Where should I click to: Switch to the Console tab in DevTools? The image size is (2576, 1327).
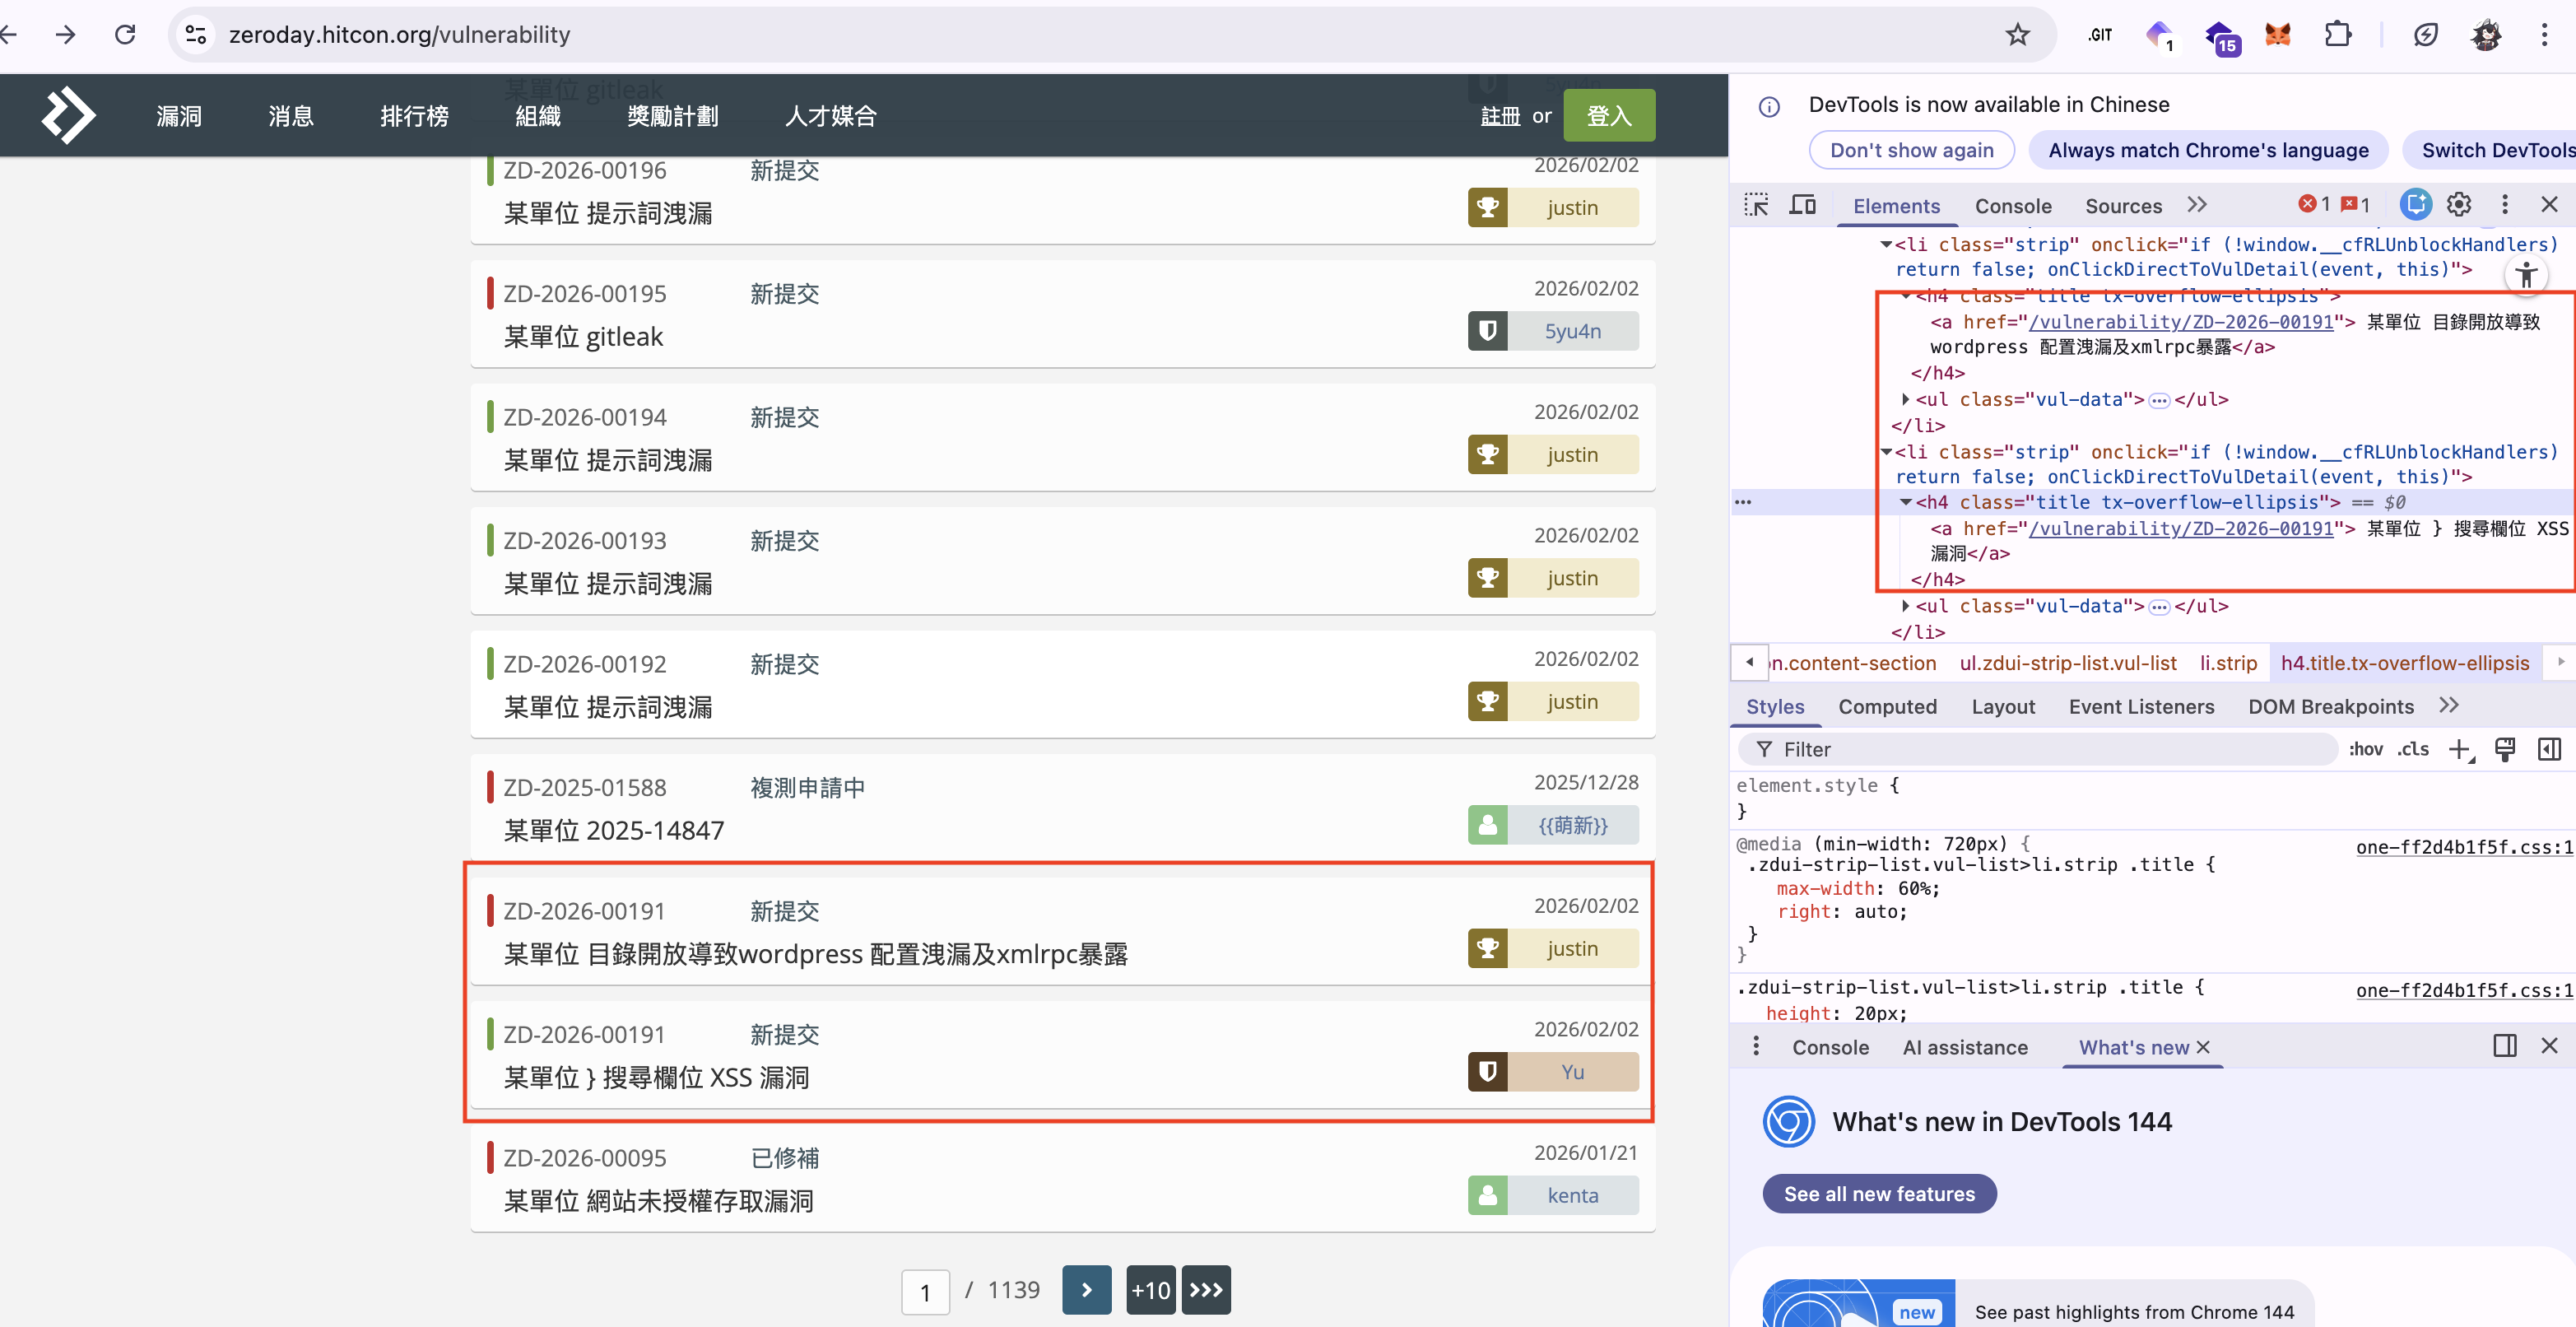[x=2012, y=206]
